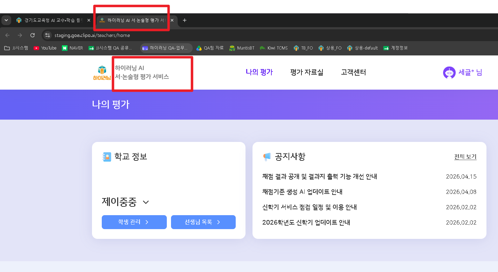
Task: Go forward to next page
Action: [20, 35]
